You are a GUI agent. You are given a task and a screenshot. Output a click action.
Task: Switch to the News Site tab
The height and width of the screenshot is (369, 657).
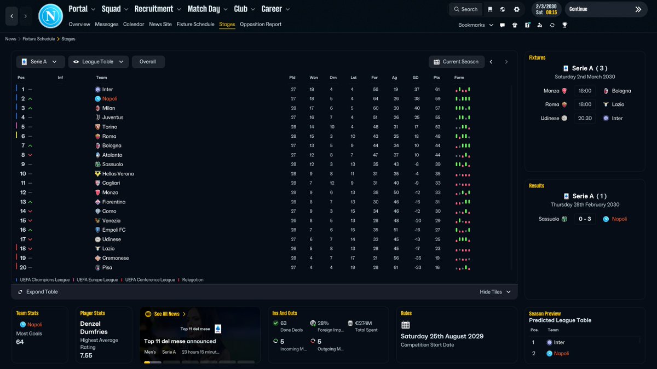point(160,25)
